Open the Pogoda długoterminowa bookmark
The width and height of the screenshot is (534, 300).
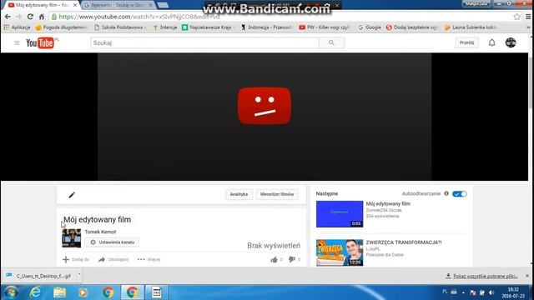61,27
